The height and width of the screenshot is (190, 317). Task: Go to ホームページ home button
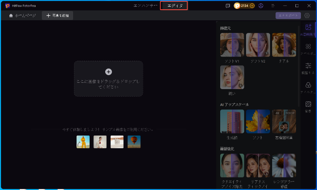point(22,16)
